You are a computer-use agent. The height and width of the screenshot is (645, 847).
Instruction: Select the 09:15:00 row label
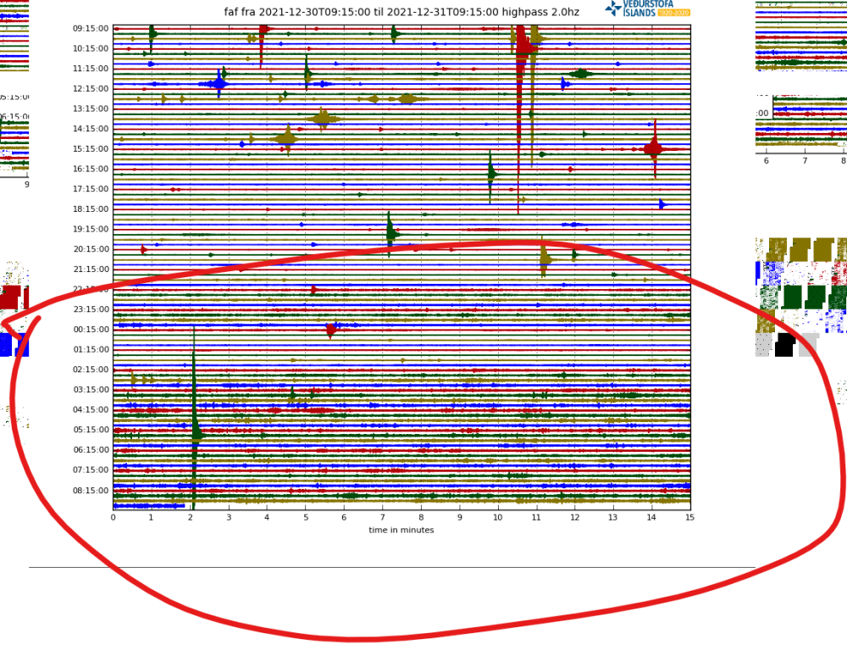[x=90, y=29]
